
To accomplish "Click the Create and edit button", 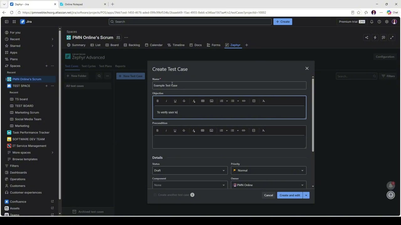I will [290, 195].
